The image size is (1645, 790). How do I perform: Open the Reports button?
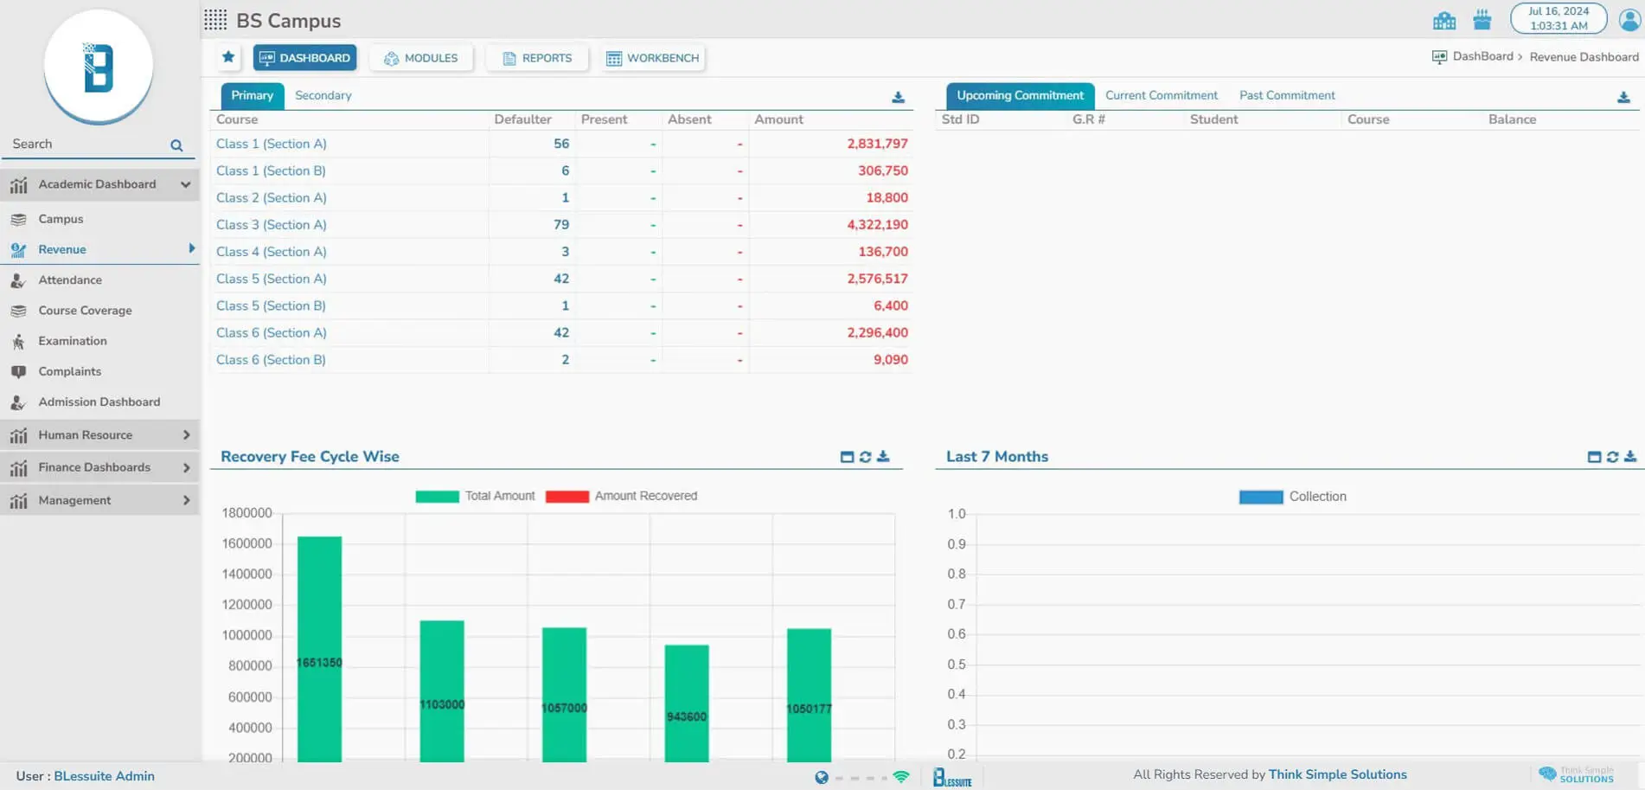click(x=537, y=58)
